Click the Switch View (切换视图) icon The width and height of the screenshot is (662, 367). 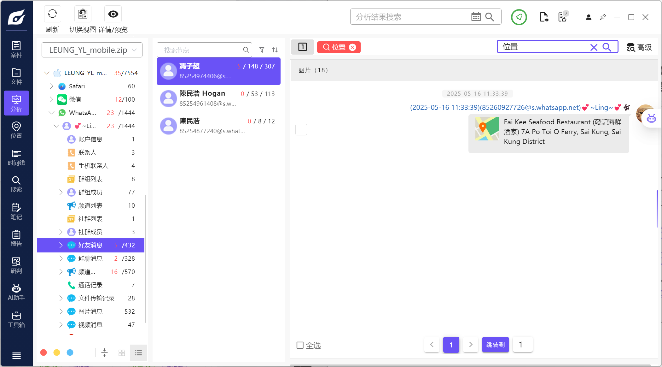click(x=83, y=14)
